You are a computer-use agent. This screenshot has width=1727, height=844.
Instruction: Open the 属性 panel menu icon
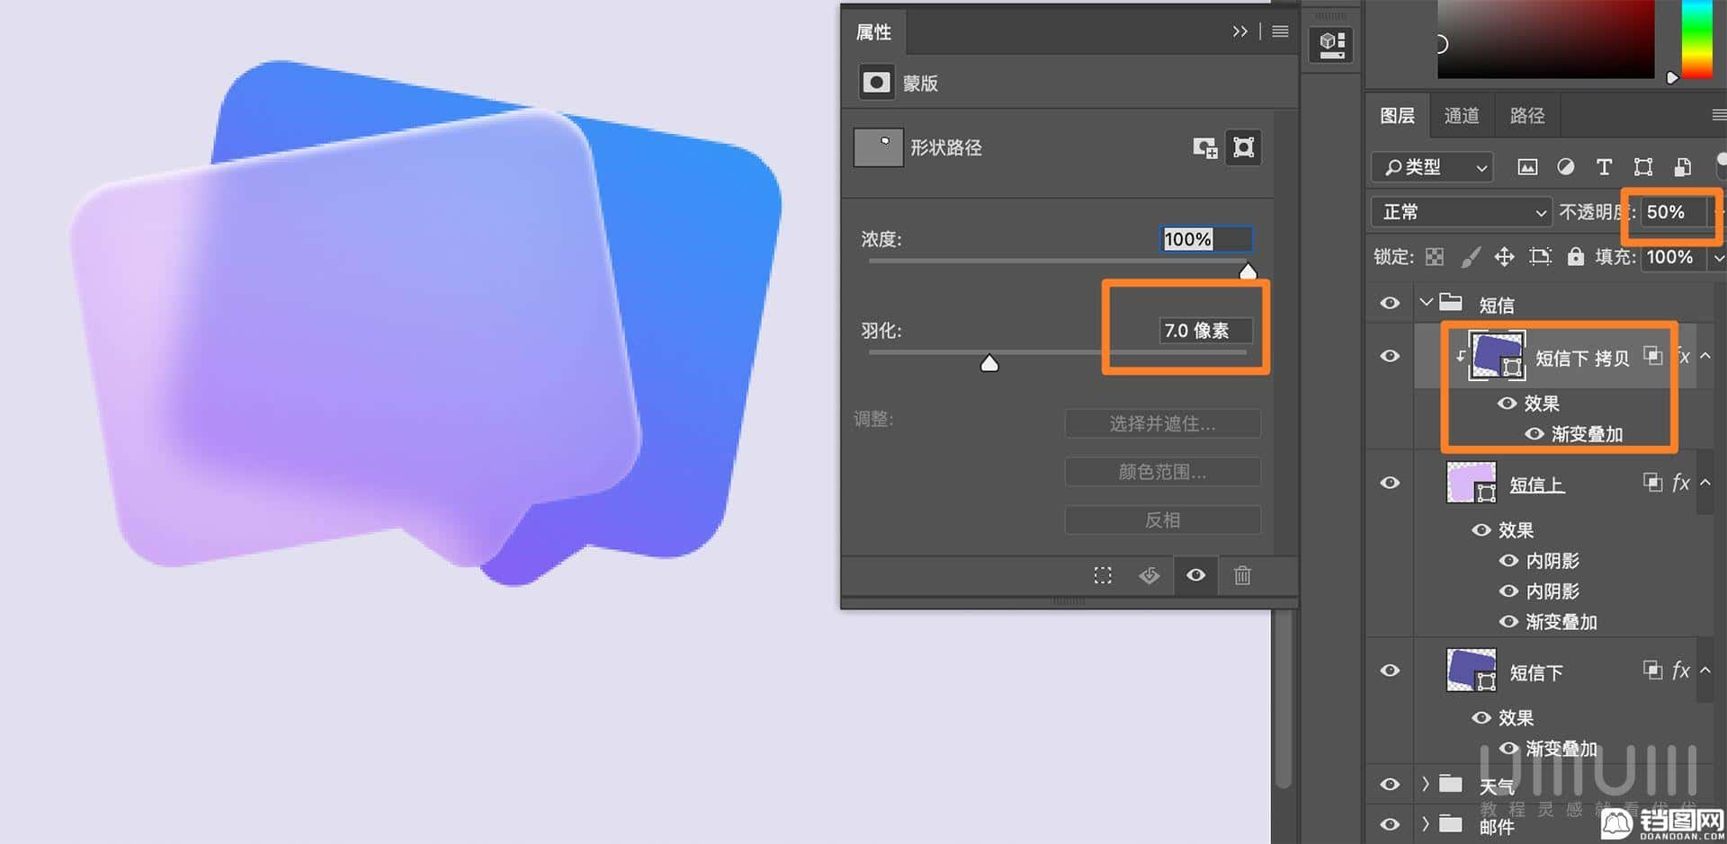[1280, 31]
